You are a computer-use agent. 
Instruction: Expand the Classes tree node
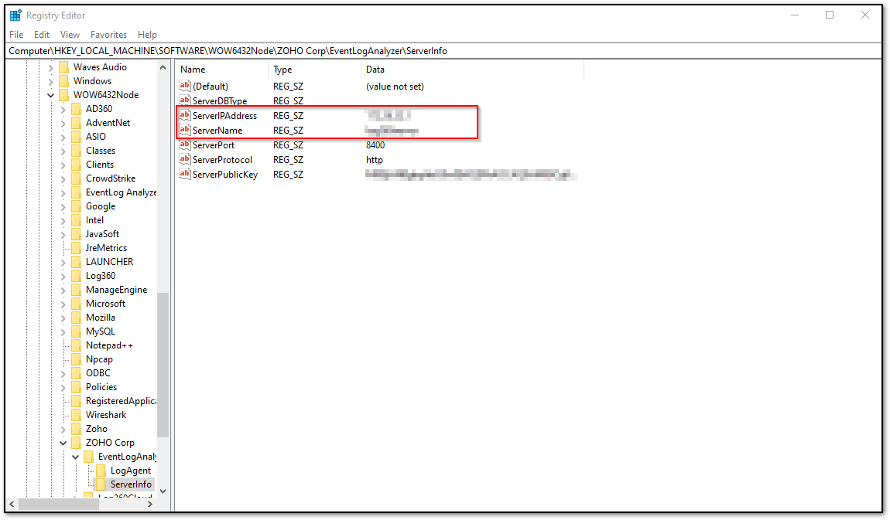pyautogui.click(x=63, y=151)
